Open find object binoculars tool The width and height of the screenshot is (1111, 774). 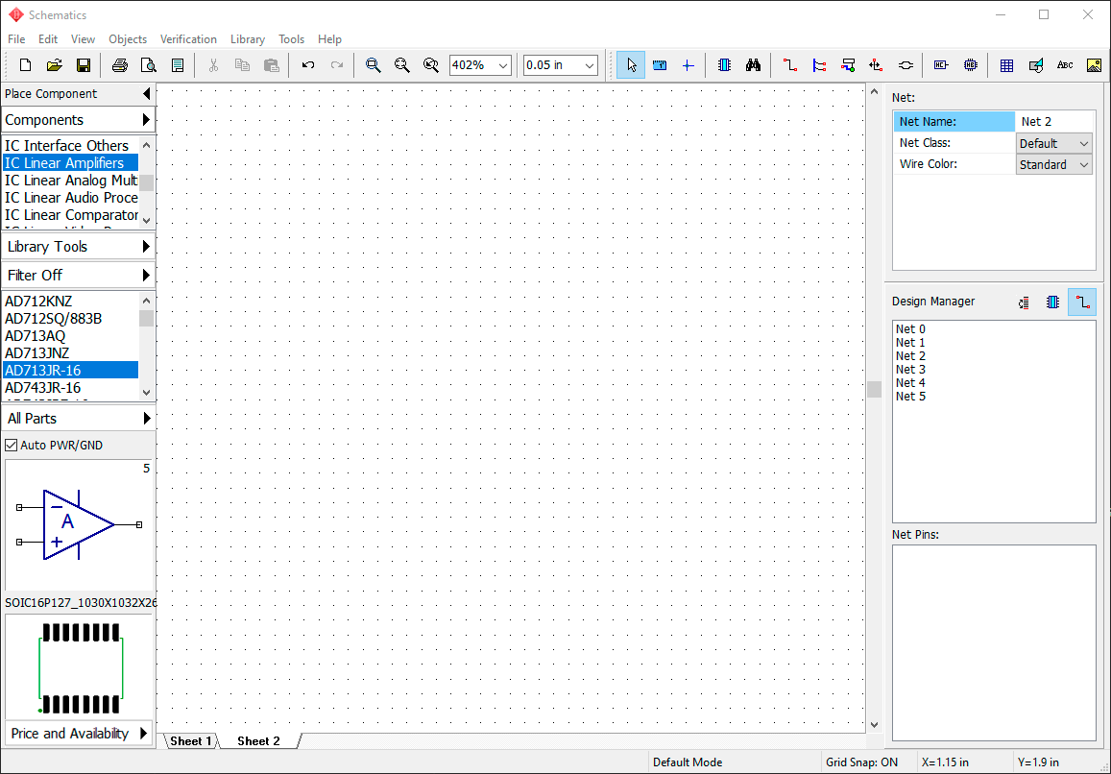753,65
